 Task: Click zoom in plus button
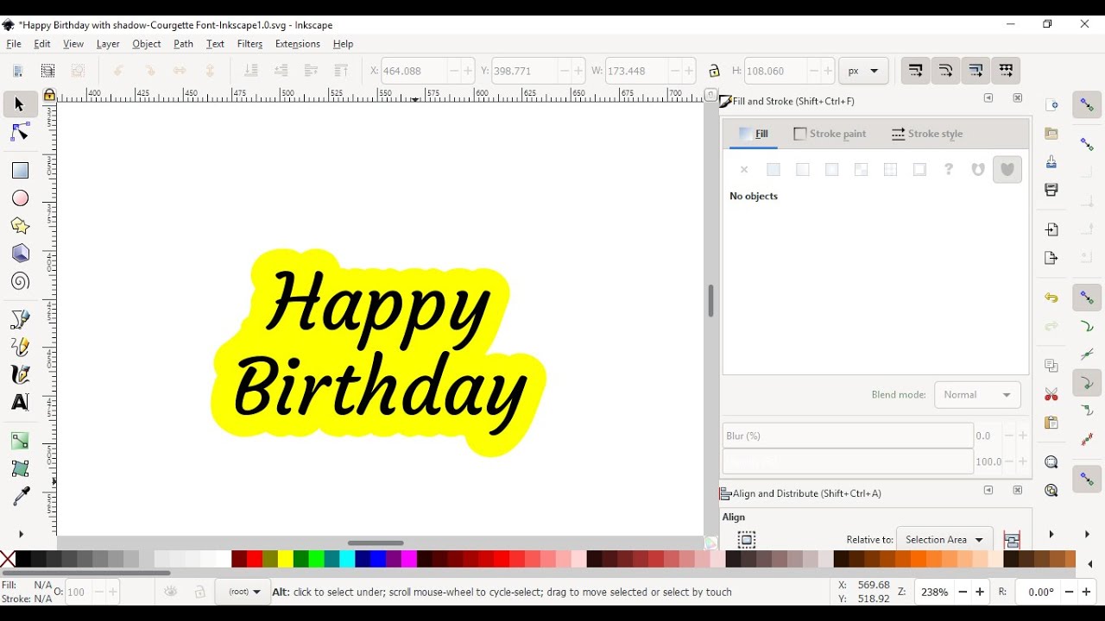pos(980,593)
